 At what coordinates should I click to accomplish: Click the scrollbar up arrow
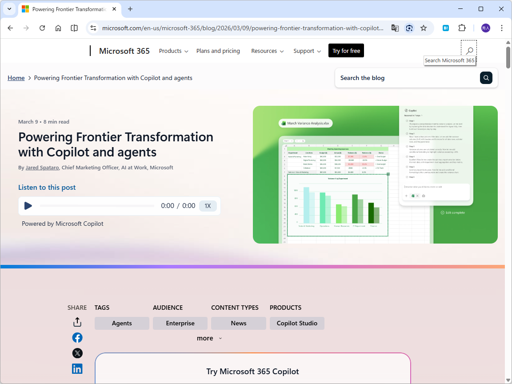(508, 43)
